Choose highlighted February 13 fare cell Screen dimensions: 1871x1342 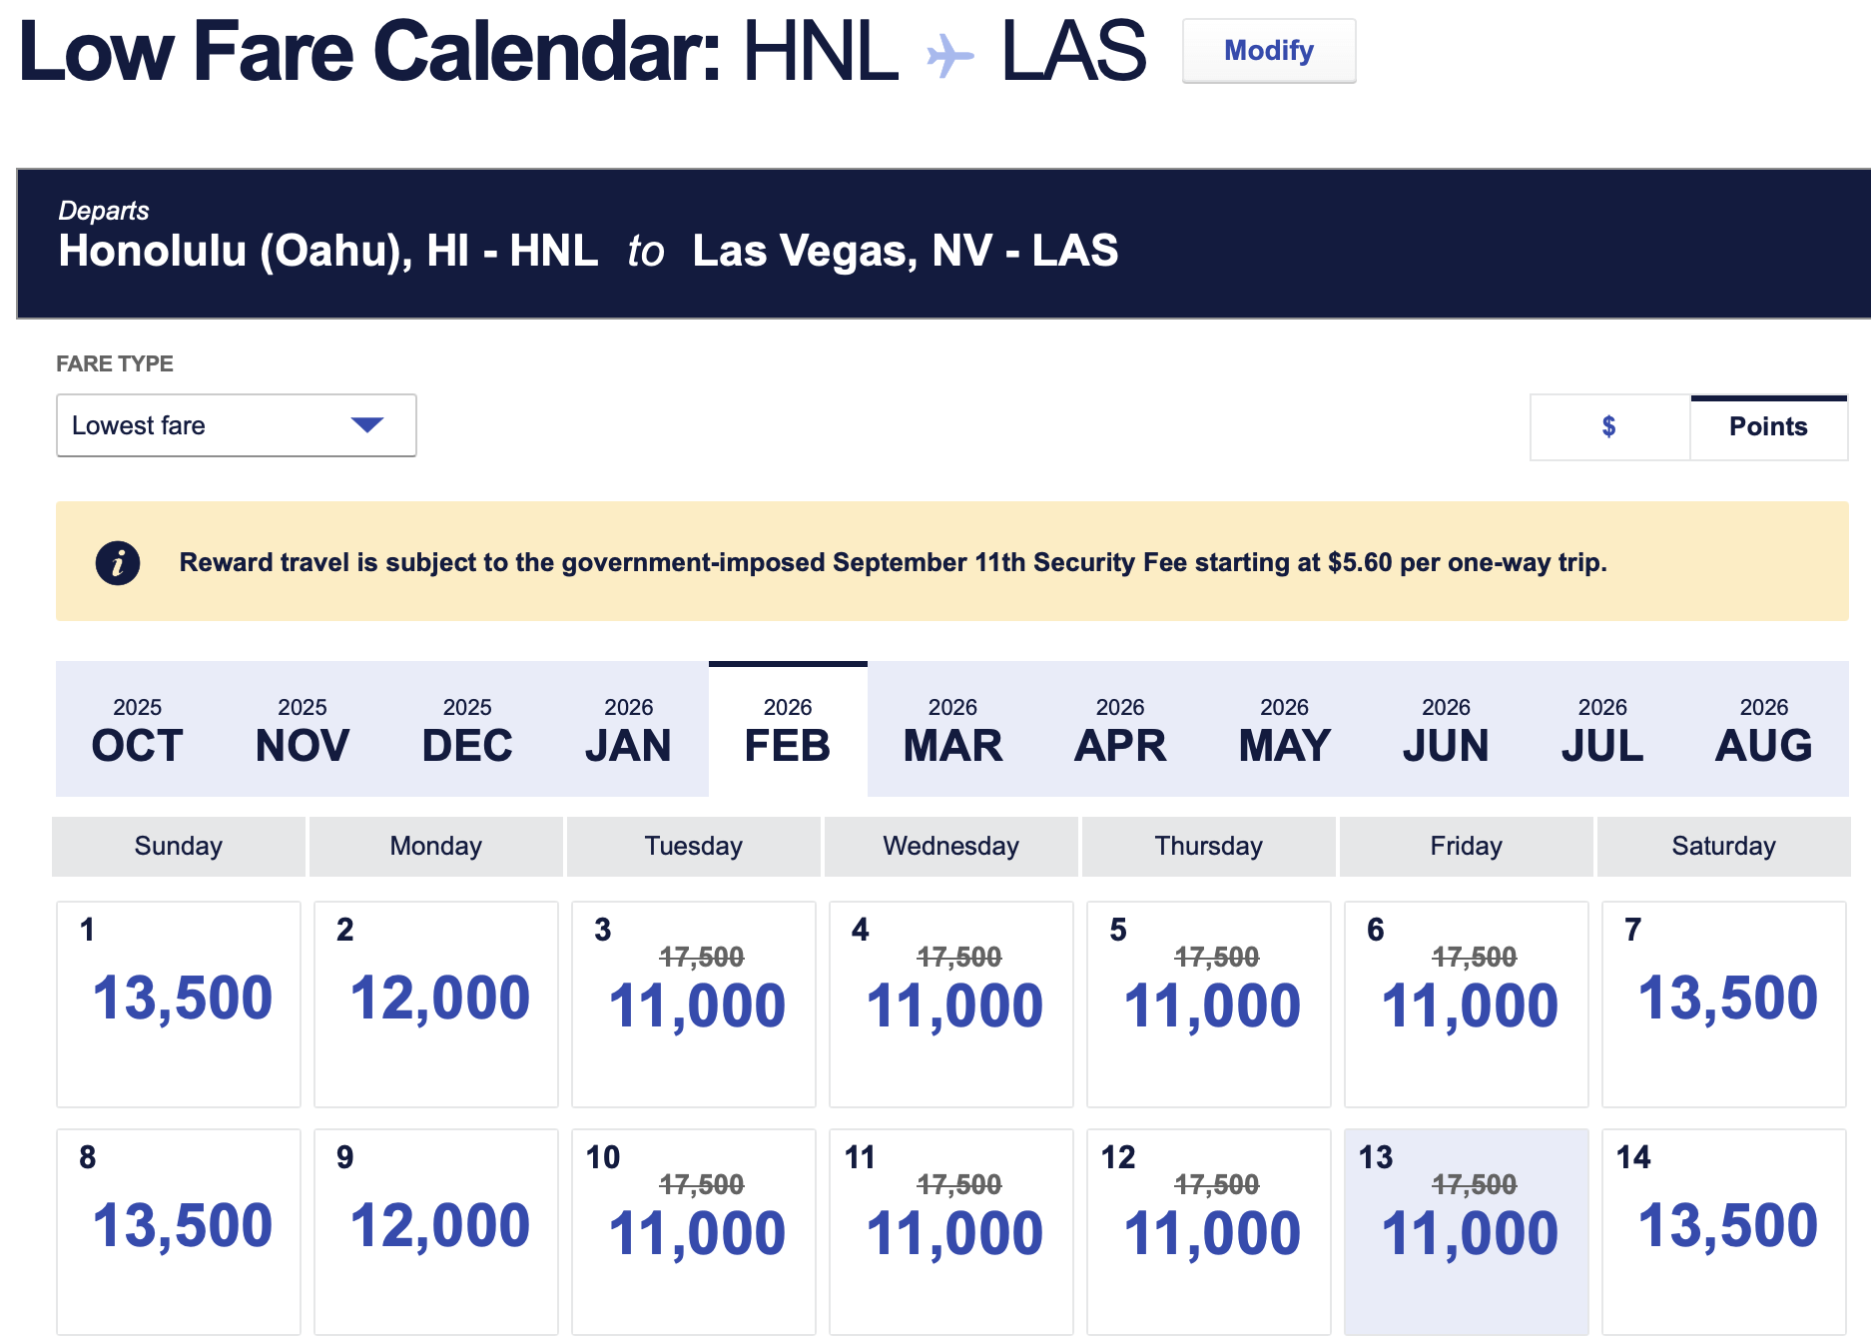point(1467,1232)
